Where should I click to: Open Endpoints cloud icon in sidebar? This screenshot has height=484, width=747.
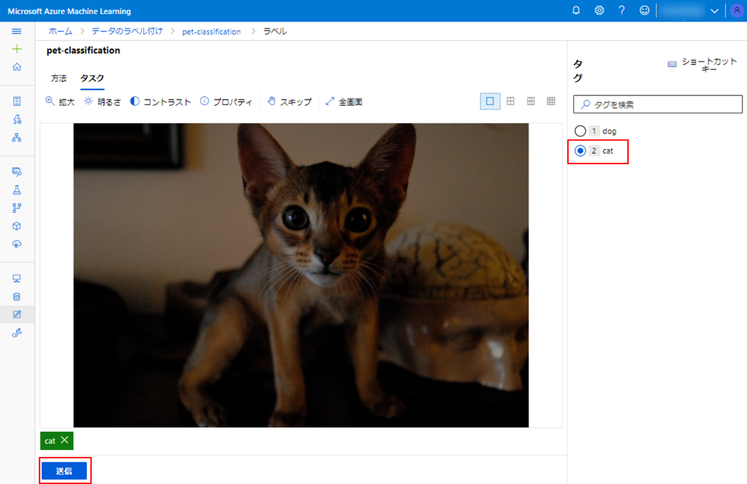17,244
